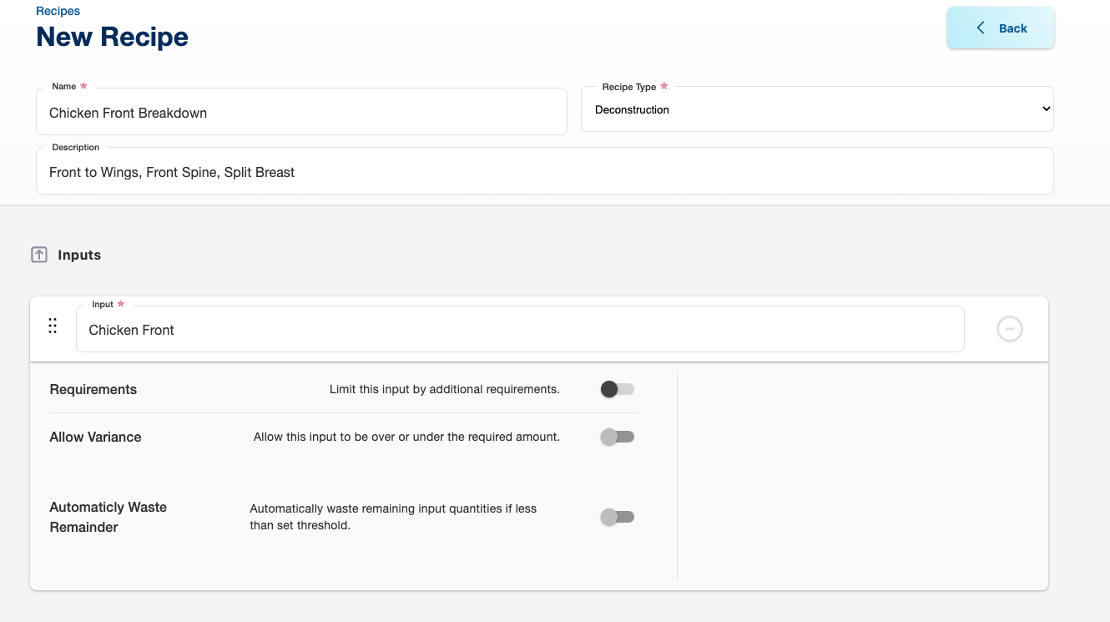Click the Recipes breadcrumb link
Viewport: 1110px width, 622px height.
point(58,11)
